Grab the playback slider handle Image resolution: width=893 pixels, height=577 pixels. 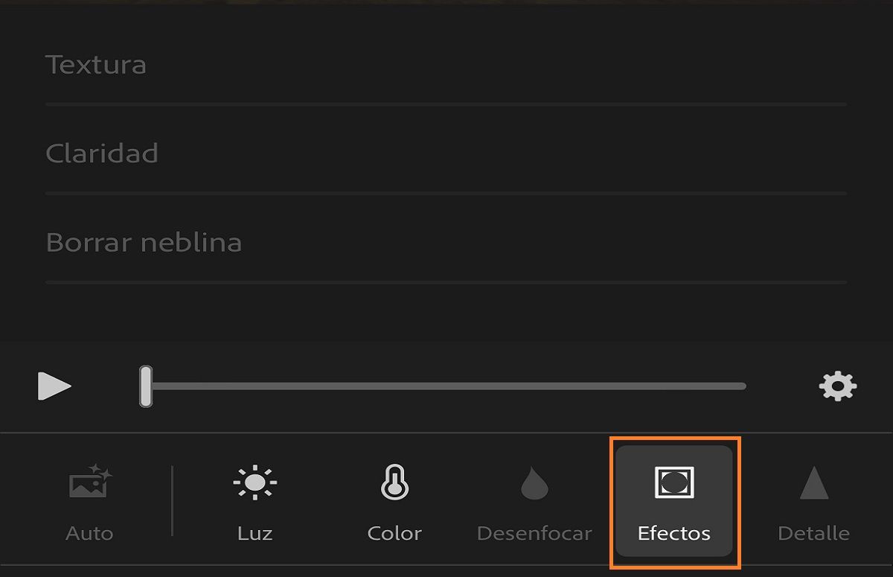point(146,386)
